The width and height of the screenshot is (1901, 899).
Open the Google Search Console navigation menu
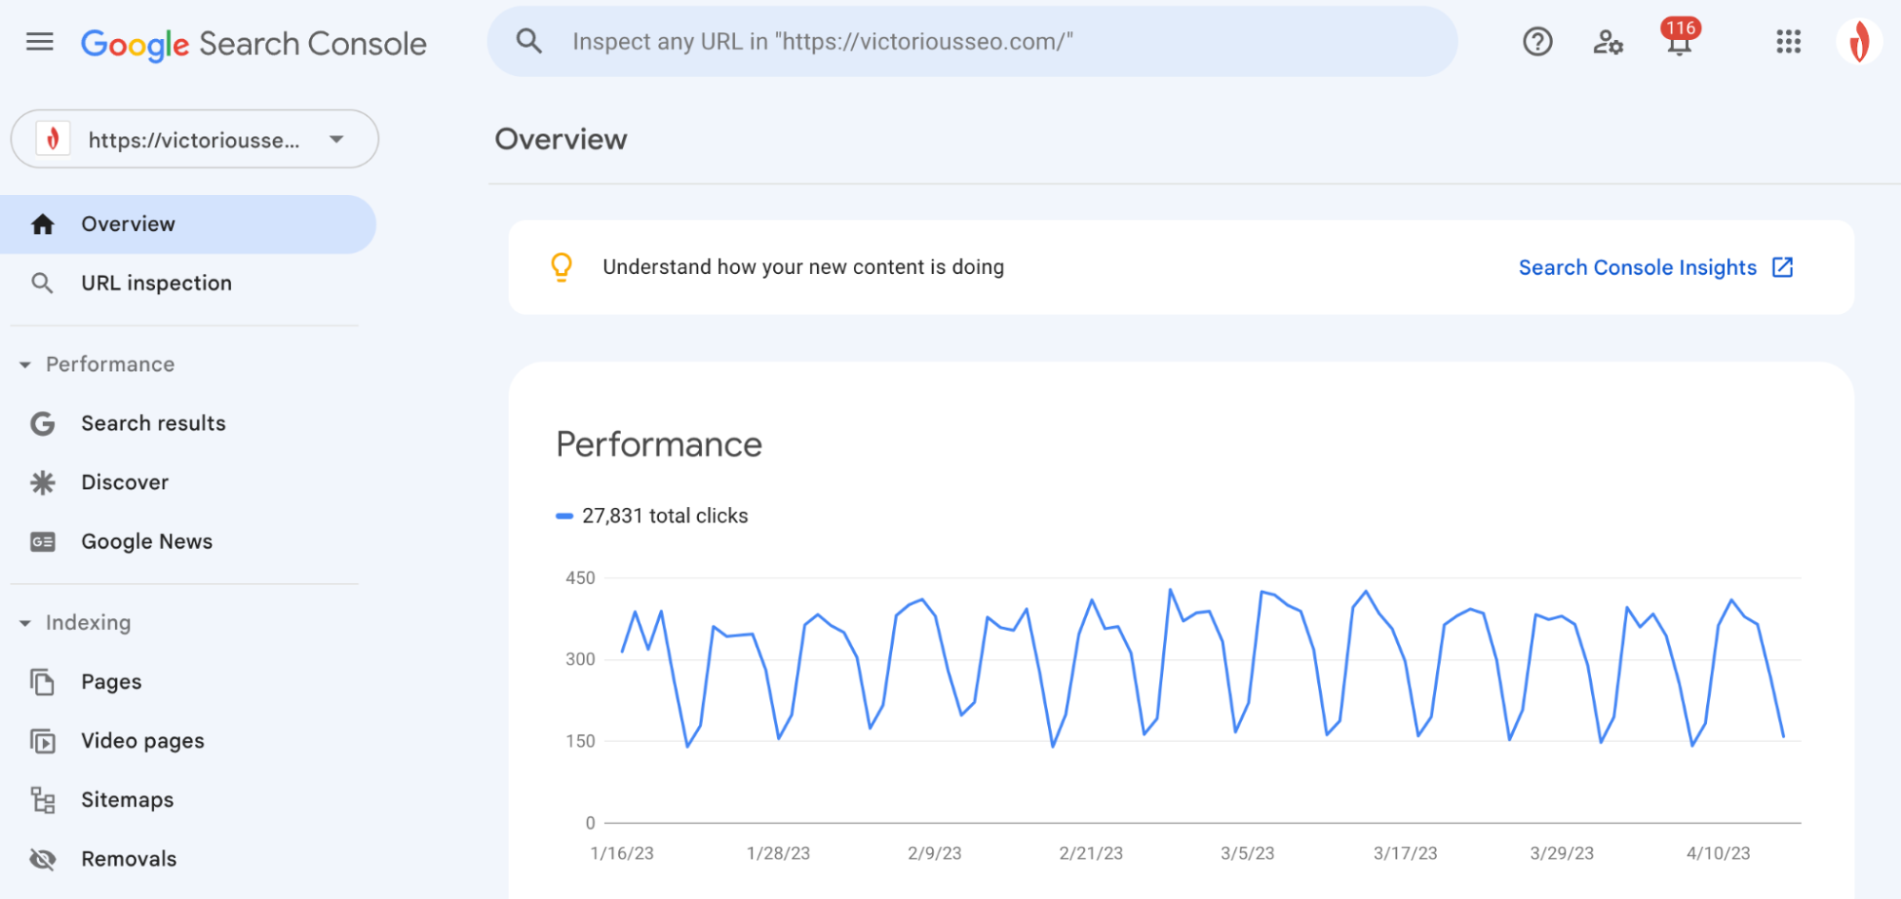pyautogui.click(x=38, y=41)
